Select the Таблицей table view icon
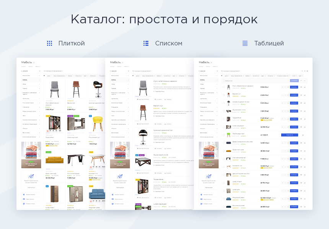 tap(244, 43)
